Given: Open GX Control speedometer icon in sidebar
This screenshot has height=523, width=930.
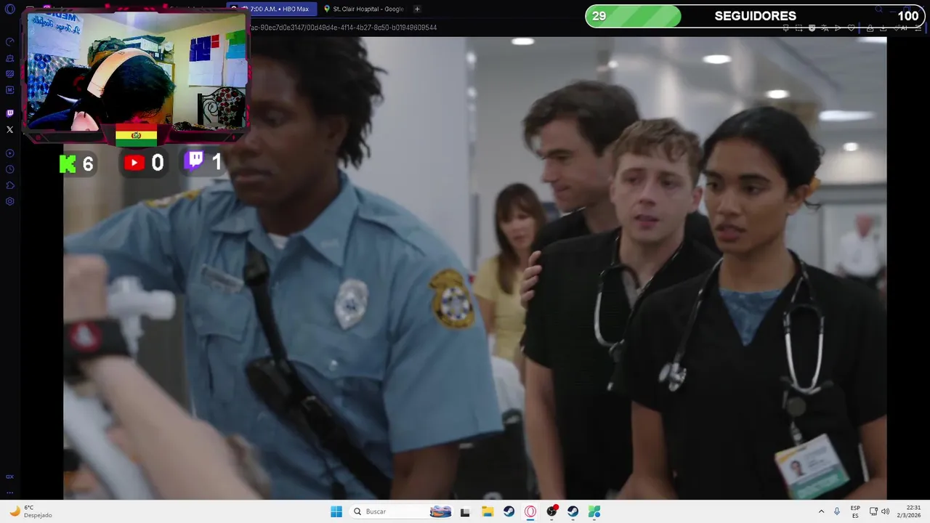Looking at the screenshot, I should (x=9, y=42).
